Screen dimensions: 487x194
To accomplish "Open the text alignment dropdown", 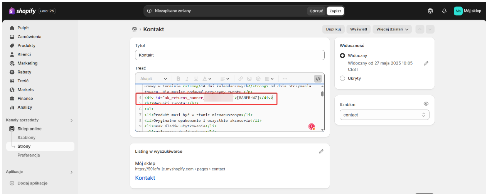I will (x=225, y=79).
